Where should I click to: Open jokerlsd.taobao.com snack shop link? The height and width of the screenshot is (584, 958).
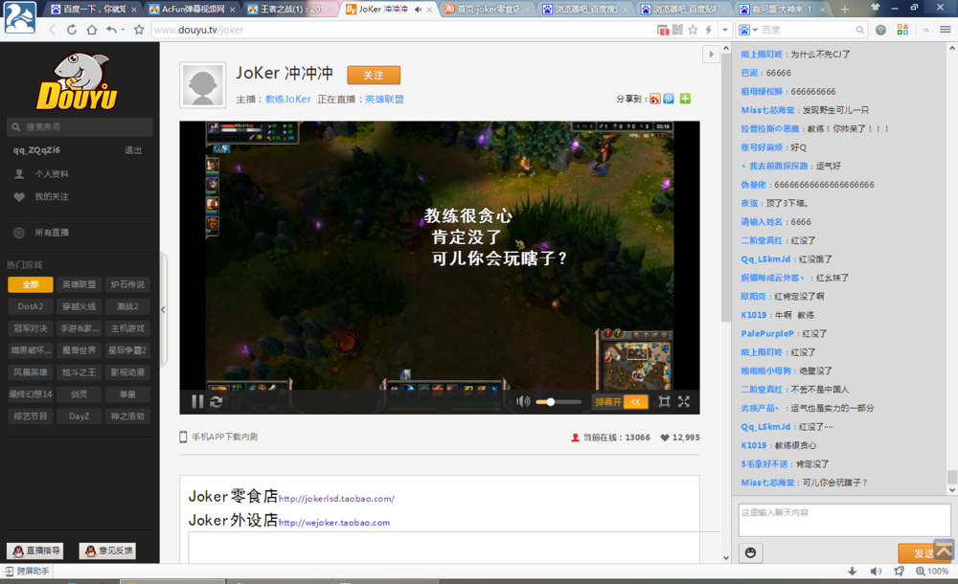coord(336,499)
